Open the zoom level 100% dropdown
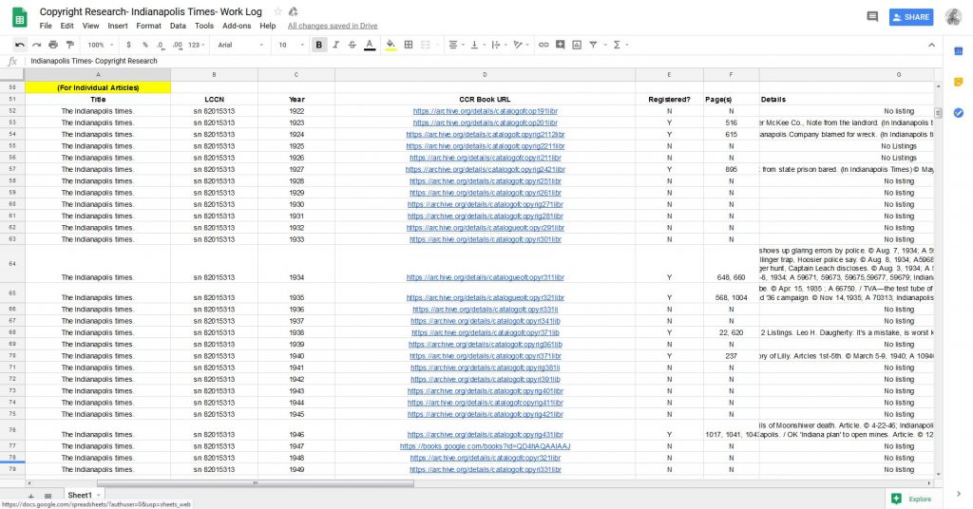The image size is (973, 509). [x=100, y=45]
